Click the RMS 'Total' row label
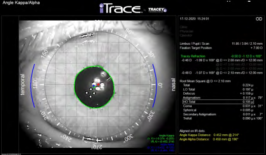The image size is (266, 155). coord(186,85)
